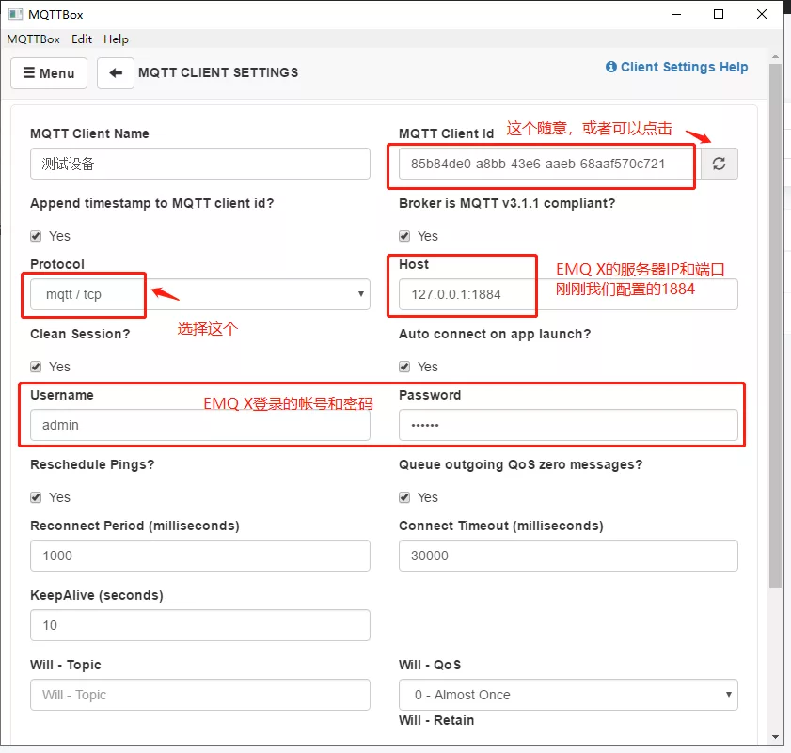Click the info icon beside Client Settings Help
The width and height of the screenshot is (791, 753).
point(611,67)
